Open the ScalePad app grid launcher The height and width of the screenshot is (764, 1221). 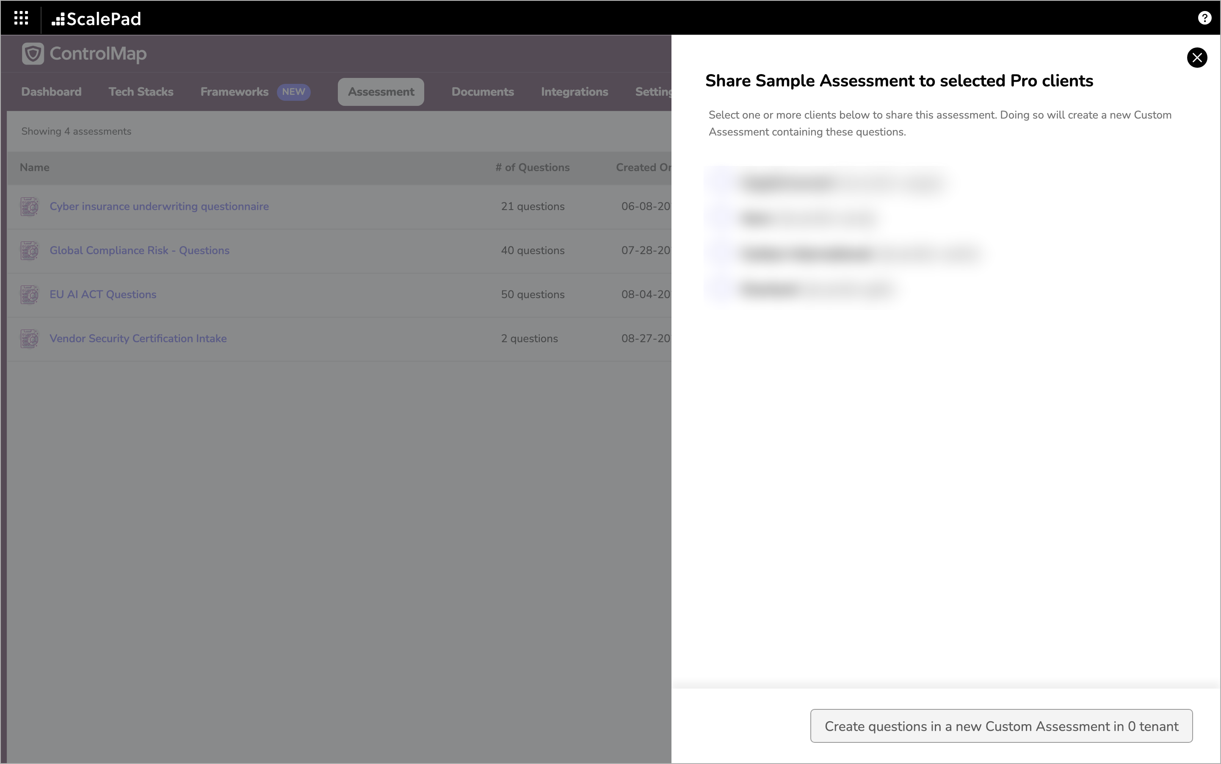21,18
